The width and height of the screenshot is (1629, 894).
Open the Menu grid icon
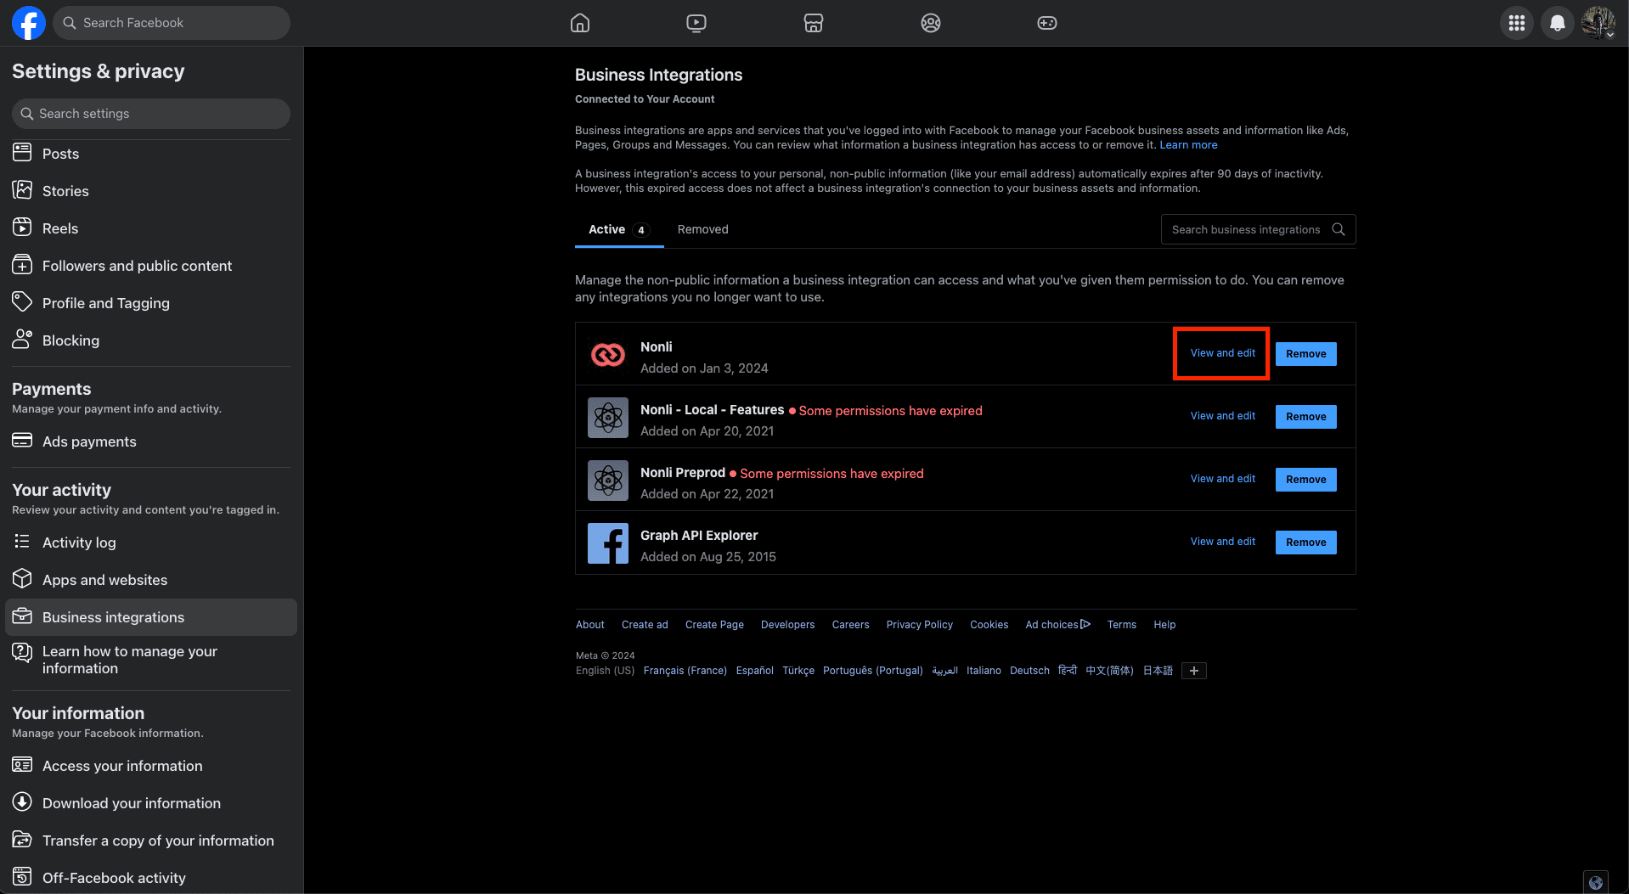[x=1517, y=23]
